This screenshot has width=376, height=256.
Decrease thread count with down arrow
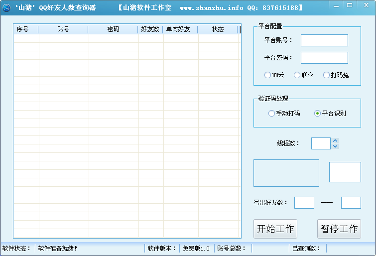click(x=335, y=146)
